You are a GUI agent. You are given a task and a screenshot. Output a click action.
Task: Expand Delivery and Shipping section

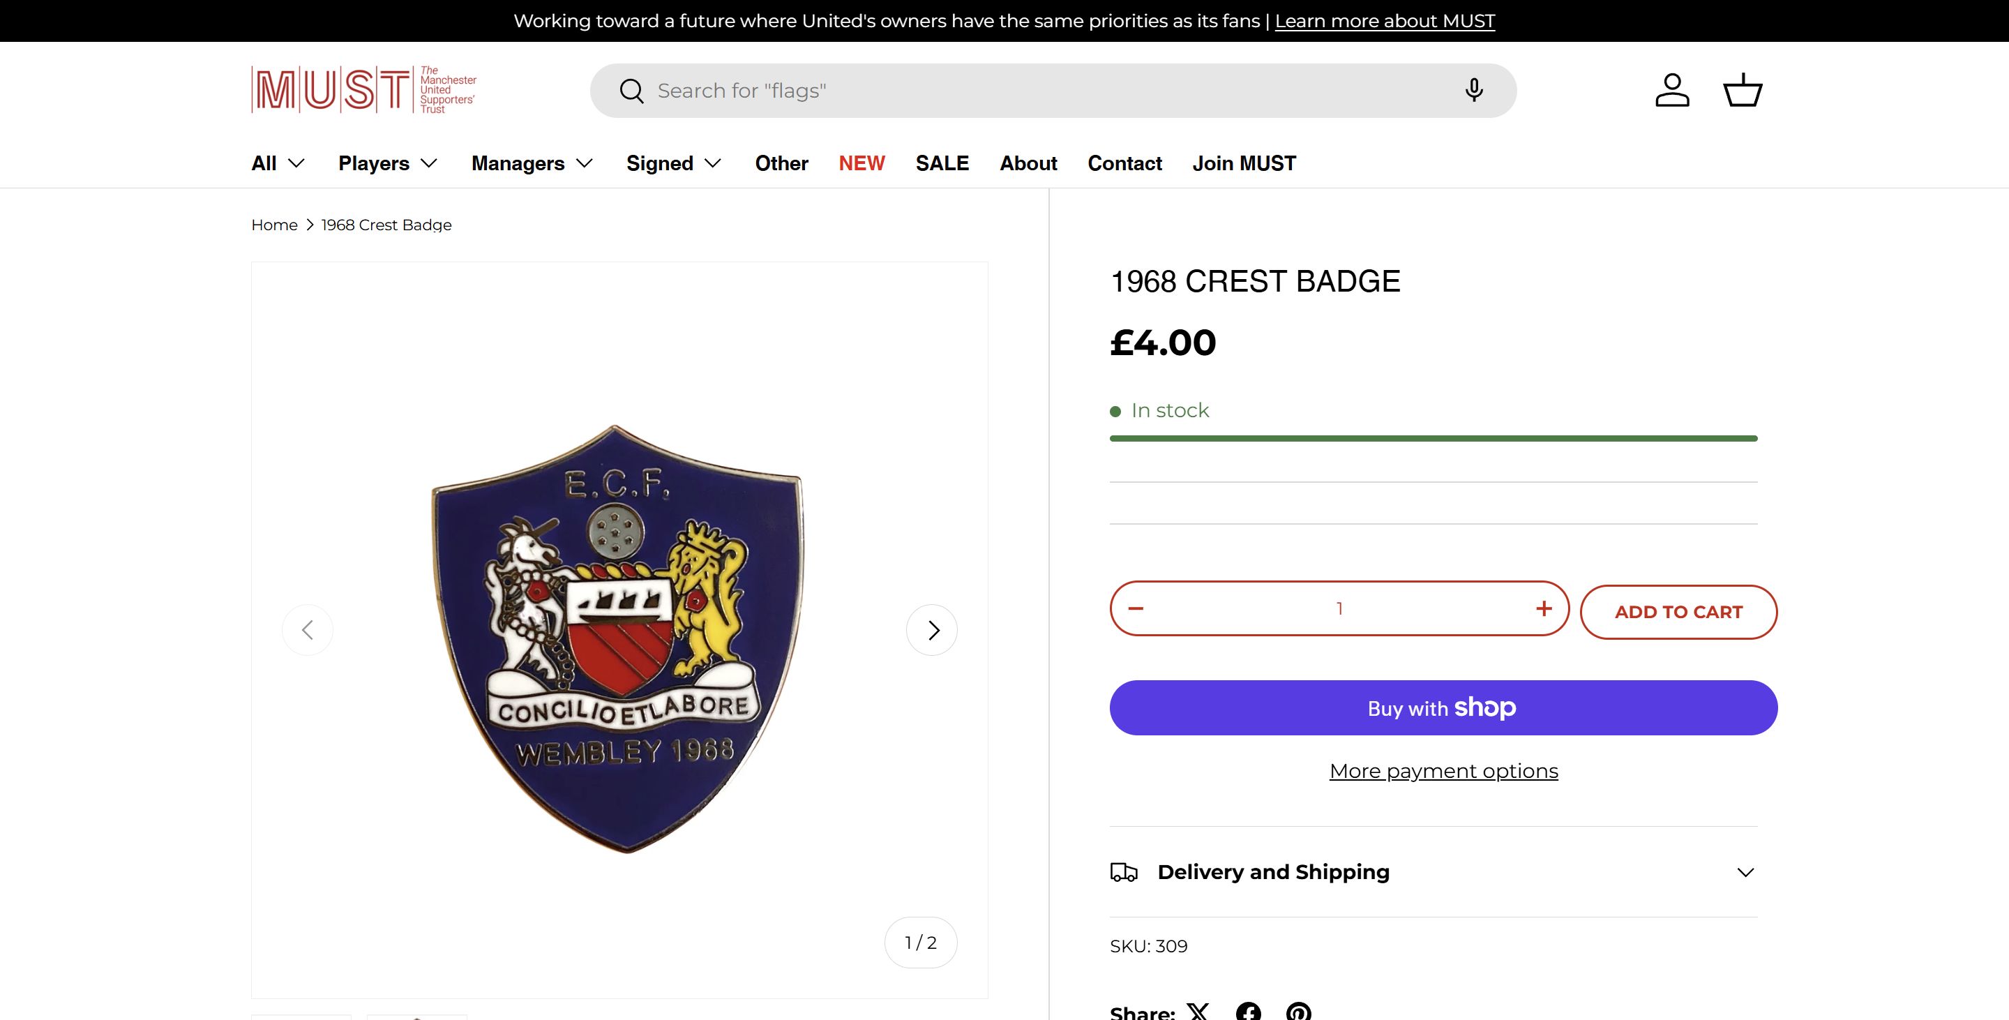[1434, 872]
